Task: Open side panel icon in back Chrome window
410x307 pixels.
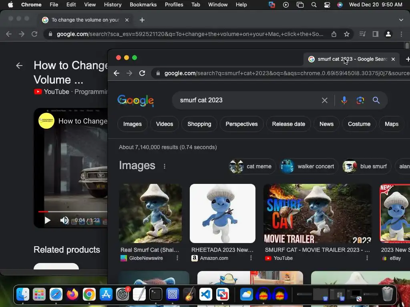Action: pos(376,34)
